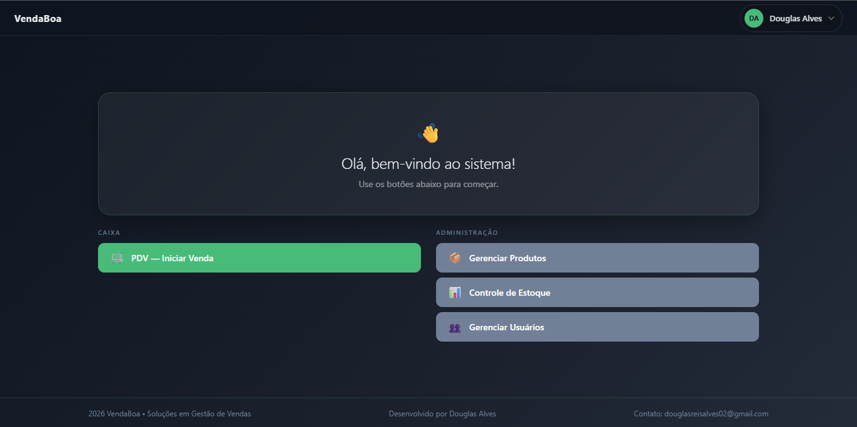Viewport: 857px width, 427px height.
Task: Click the shopping cart icon on PDV button
Action: (117, 258)
